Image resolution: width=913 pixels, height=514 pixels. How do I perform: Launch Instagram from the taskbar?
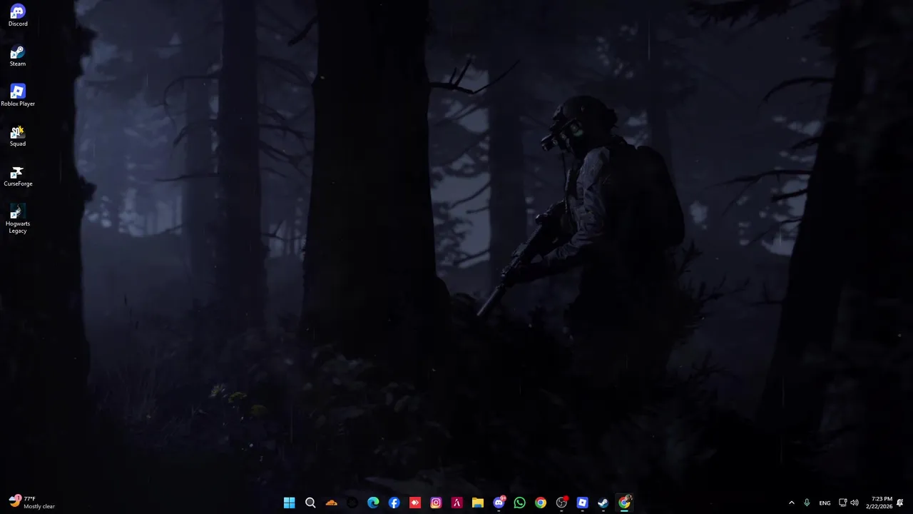click(436, 503)
